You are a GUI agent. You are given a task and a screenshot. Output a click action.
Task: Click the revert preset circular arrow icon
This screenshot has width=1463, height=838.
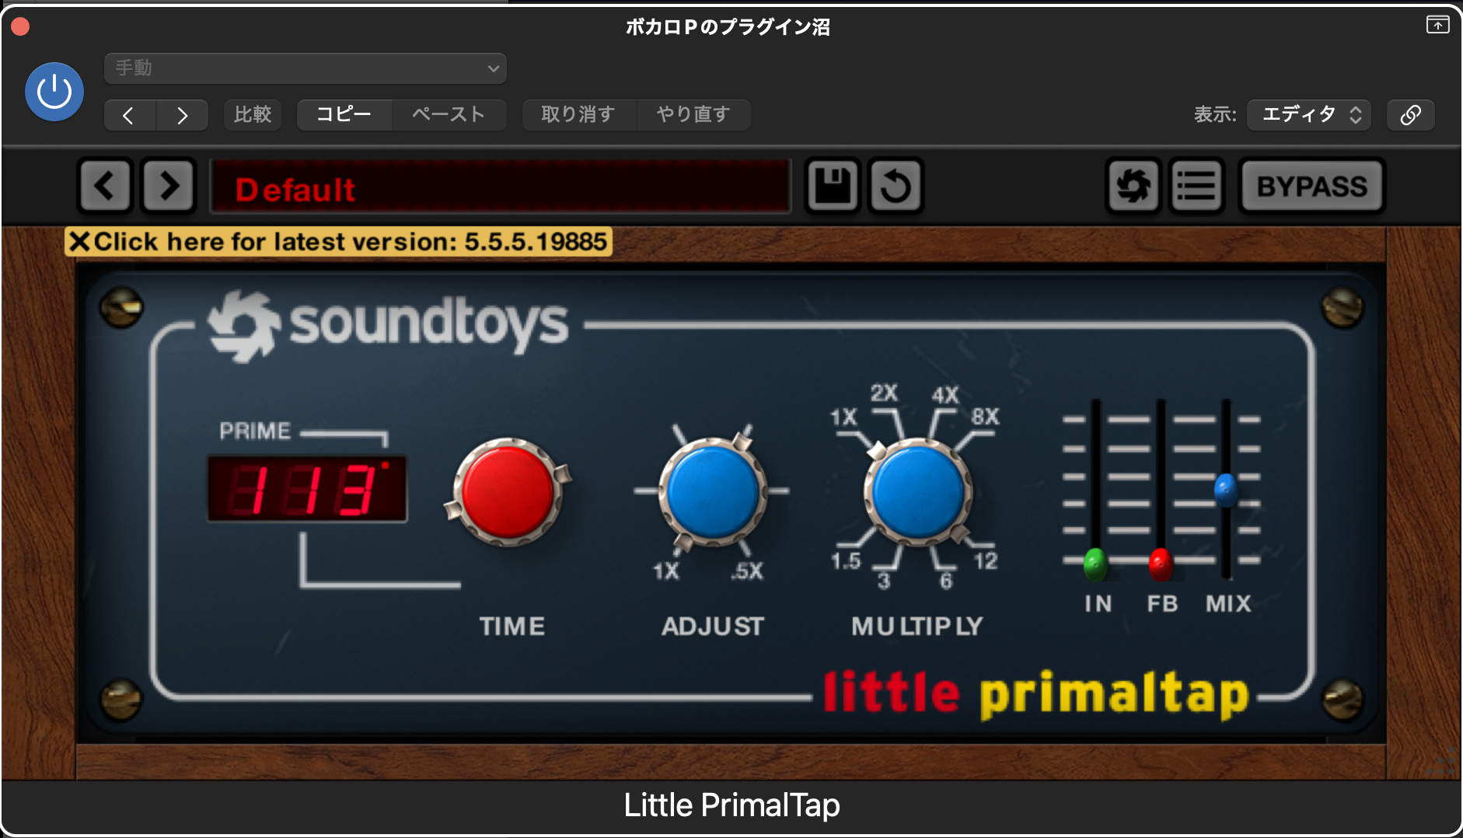(896, 186)
